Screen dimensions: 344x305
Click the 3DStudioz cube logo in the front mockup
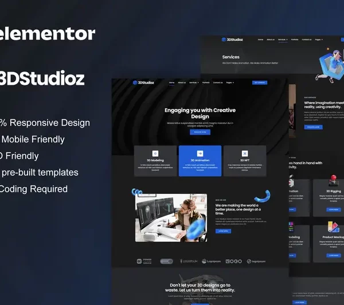coord(135,82)
